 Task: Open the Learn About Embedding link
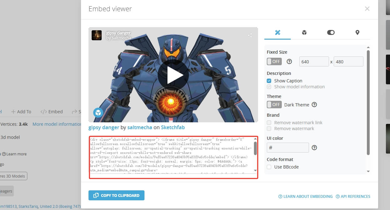[x=306, y=197]
